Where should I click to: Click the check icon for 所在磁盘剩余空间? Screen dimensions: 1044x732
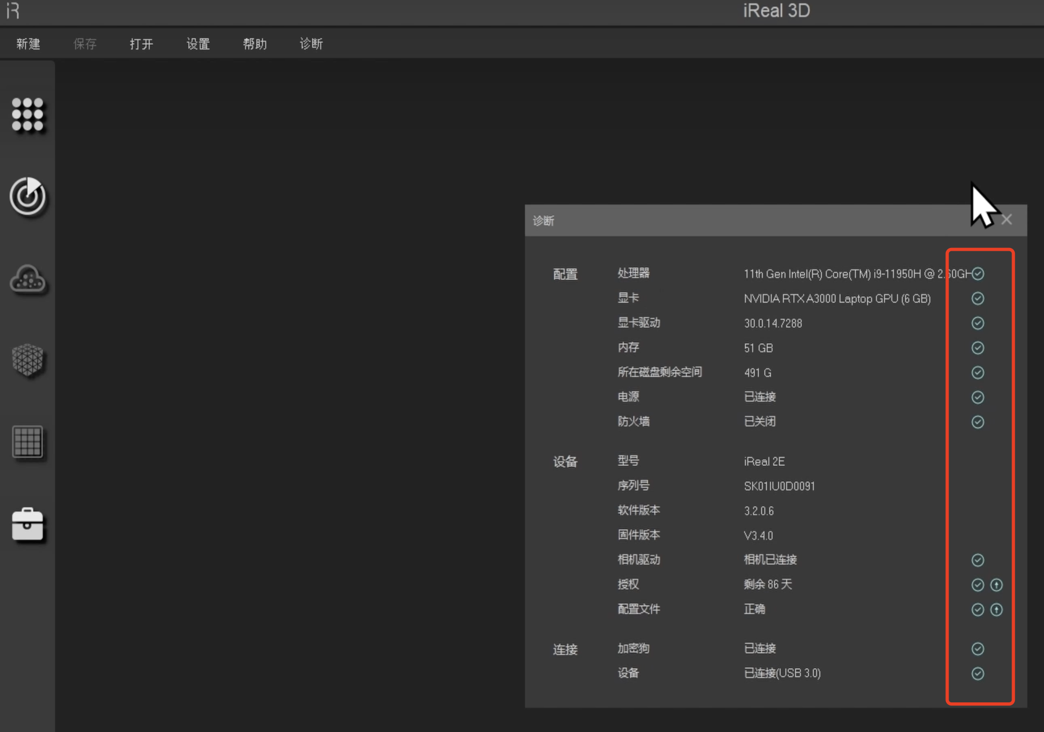coord(978,373)
